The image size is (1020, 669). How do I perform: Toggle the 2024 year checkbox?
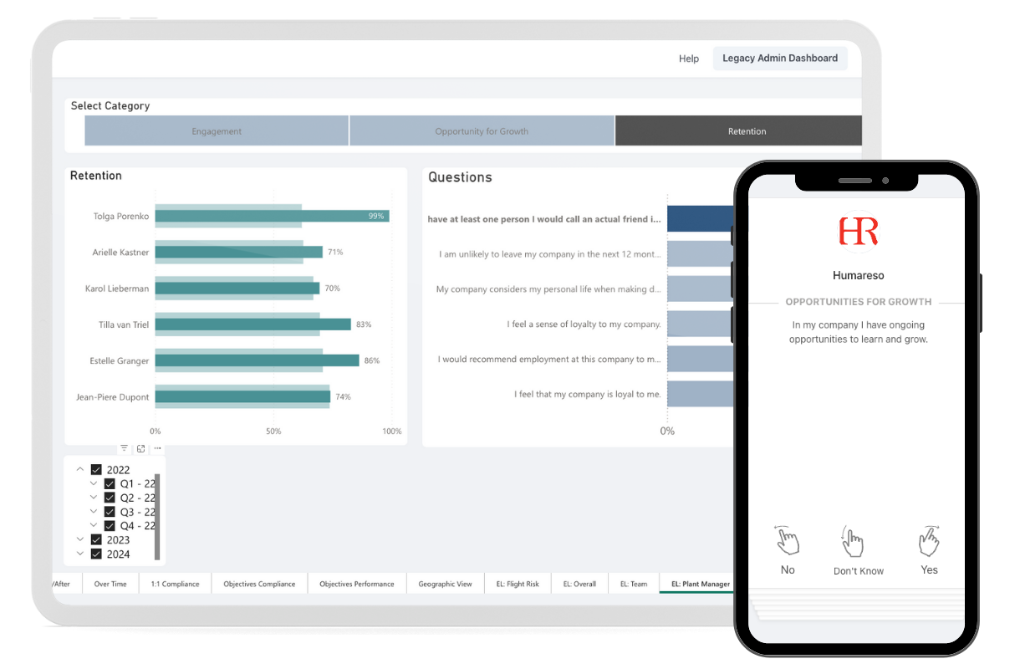point(96,554)
